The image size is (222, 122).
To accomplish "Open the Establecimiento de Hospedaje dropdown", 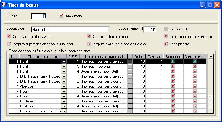I will tap(64, 111).
